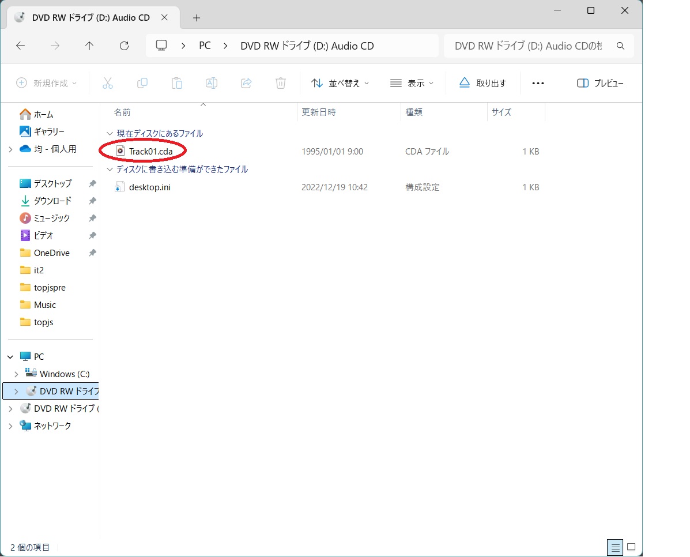
Task: Click the Cut scissors icon in toolbar
Action: click(108, 83)
